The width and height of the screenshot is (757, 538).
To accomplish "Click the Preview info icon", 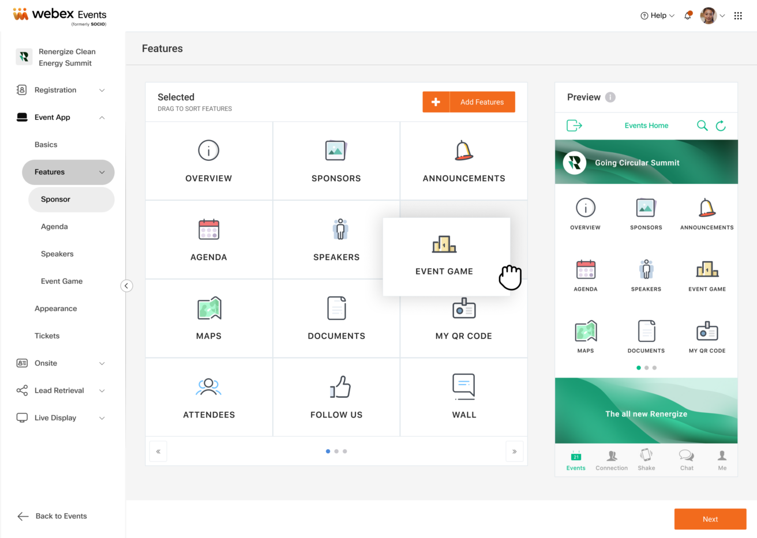I will coord(610,97).
